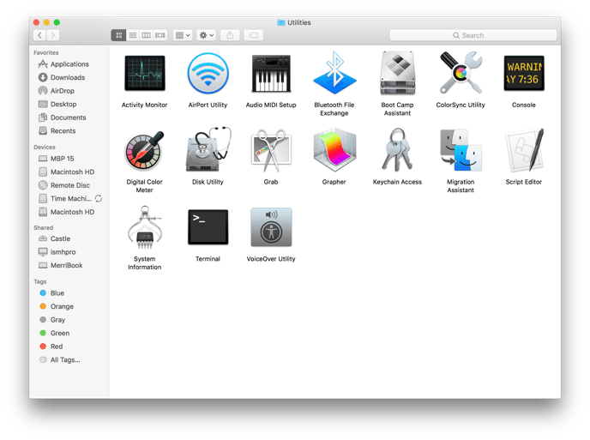
Task: Filter by the Blue tag
Action: [x=69, y=292]
